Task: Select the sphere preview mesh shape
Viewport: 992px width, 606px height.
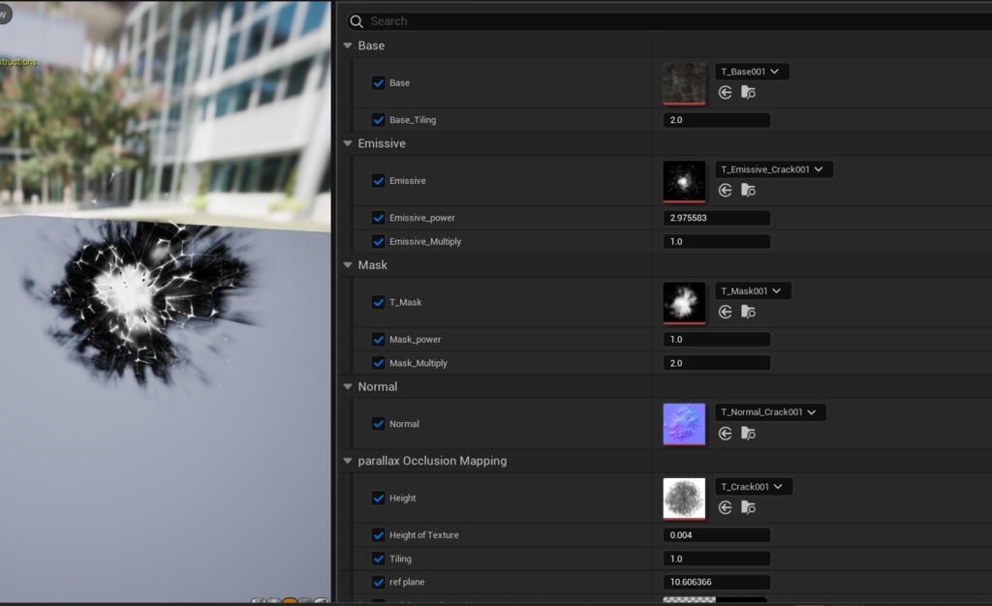Action: pos(274,602)
